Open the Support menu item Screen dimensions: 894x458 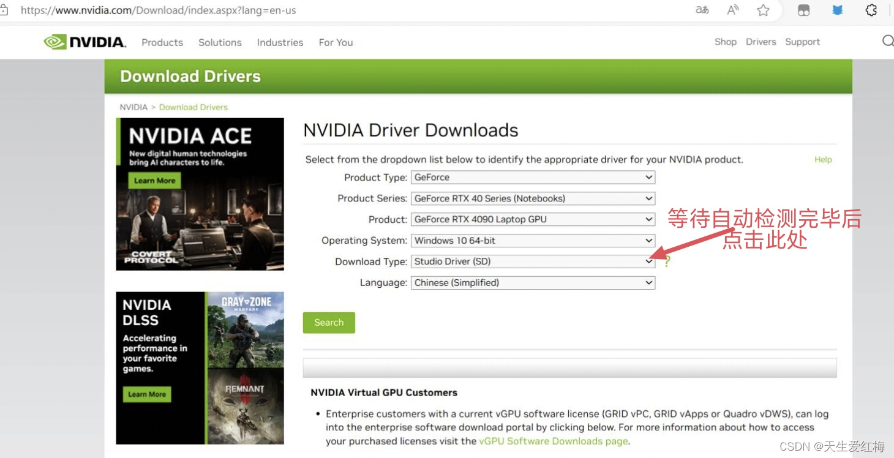pos(802,42)
